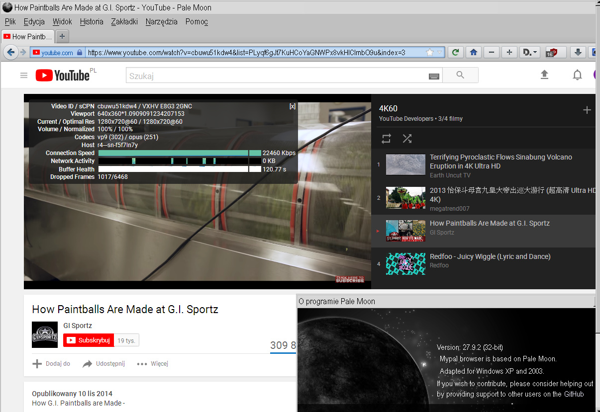Click Udostępnij to share the video
The width and height of the screenshot is (600, 412).
pos(103,364)
